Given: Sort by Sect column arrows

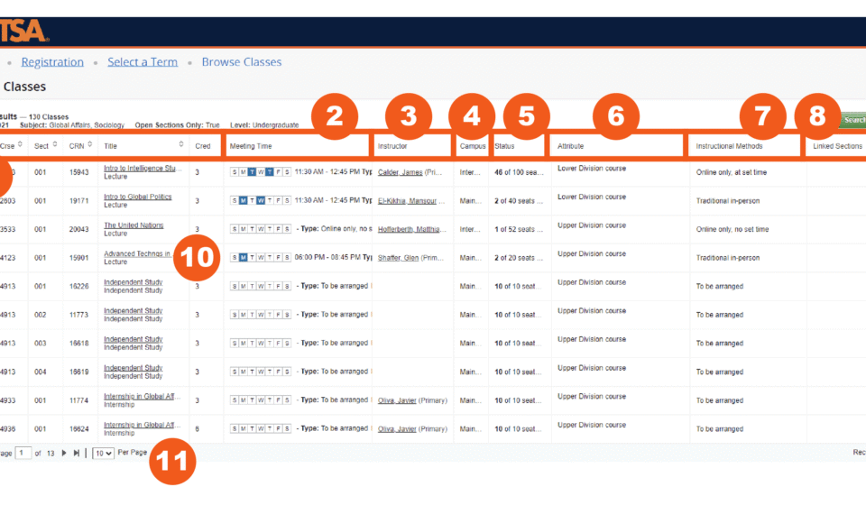Looking at the screenshot, I should [x=55, y=144].
